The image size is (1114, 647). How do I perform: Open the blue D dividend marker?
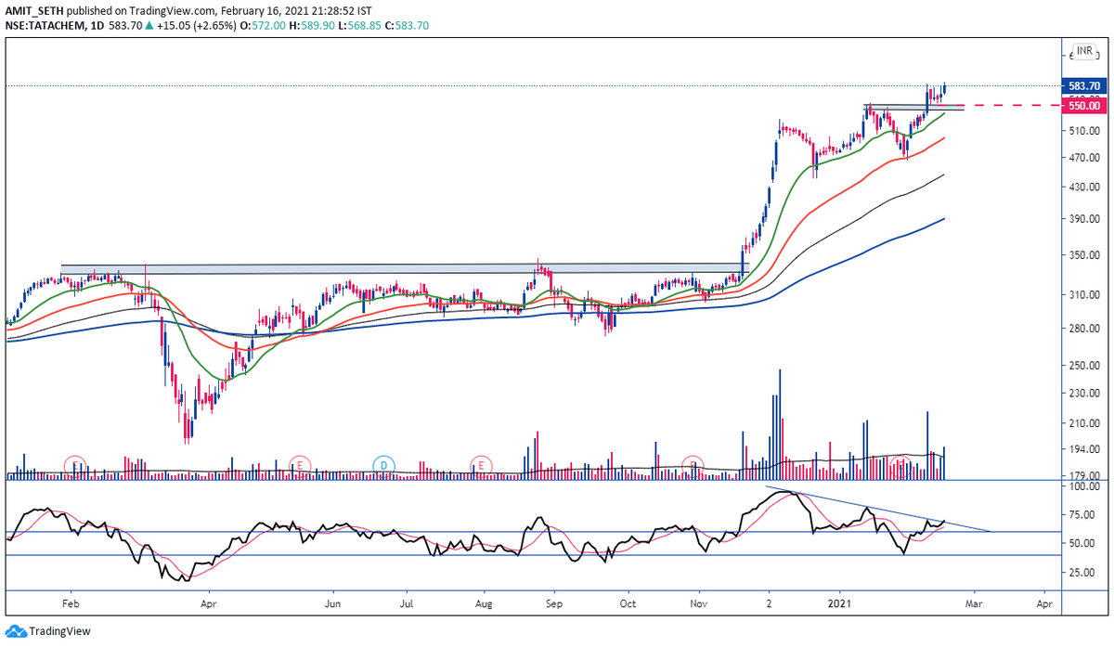tap(382, 464)
